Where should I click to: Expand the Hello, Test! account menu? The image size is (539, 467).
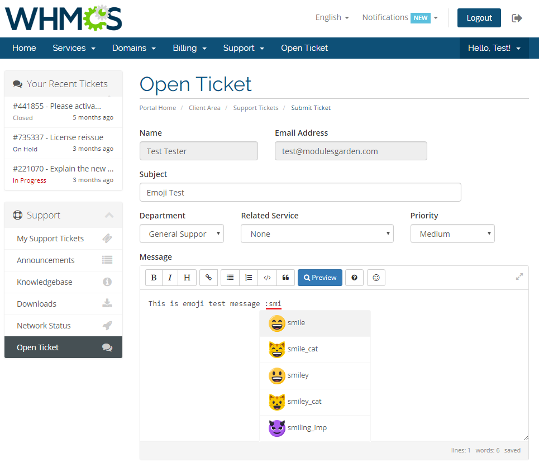pyautogui.click(x=494, y=48)
